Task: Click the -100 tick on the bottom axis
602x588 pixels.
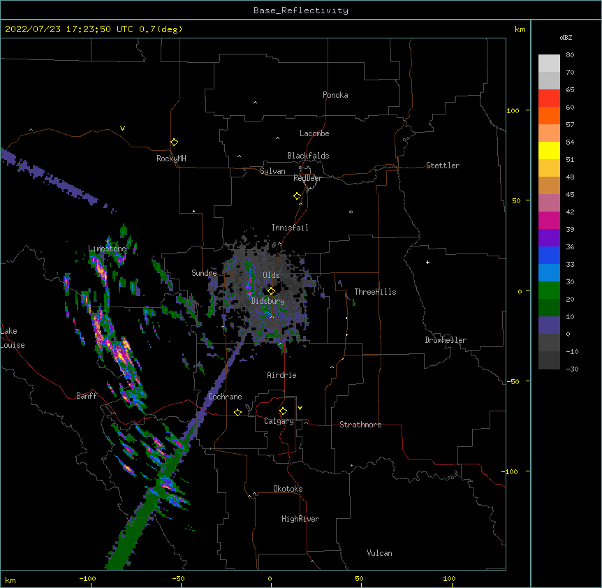Action: tap(87, 578)
